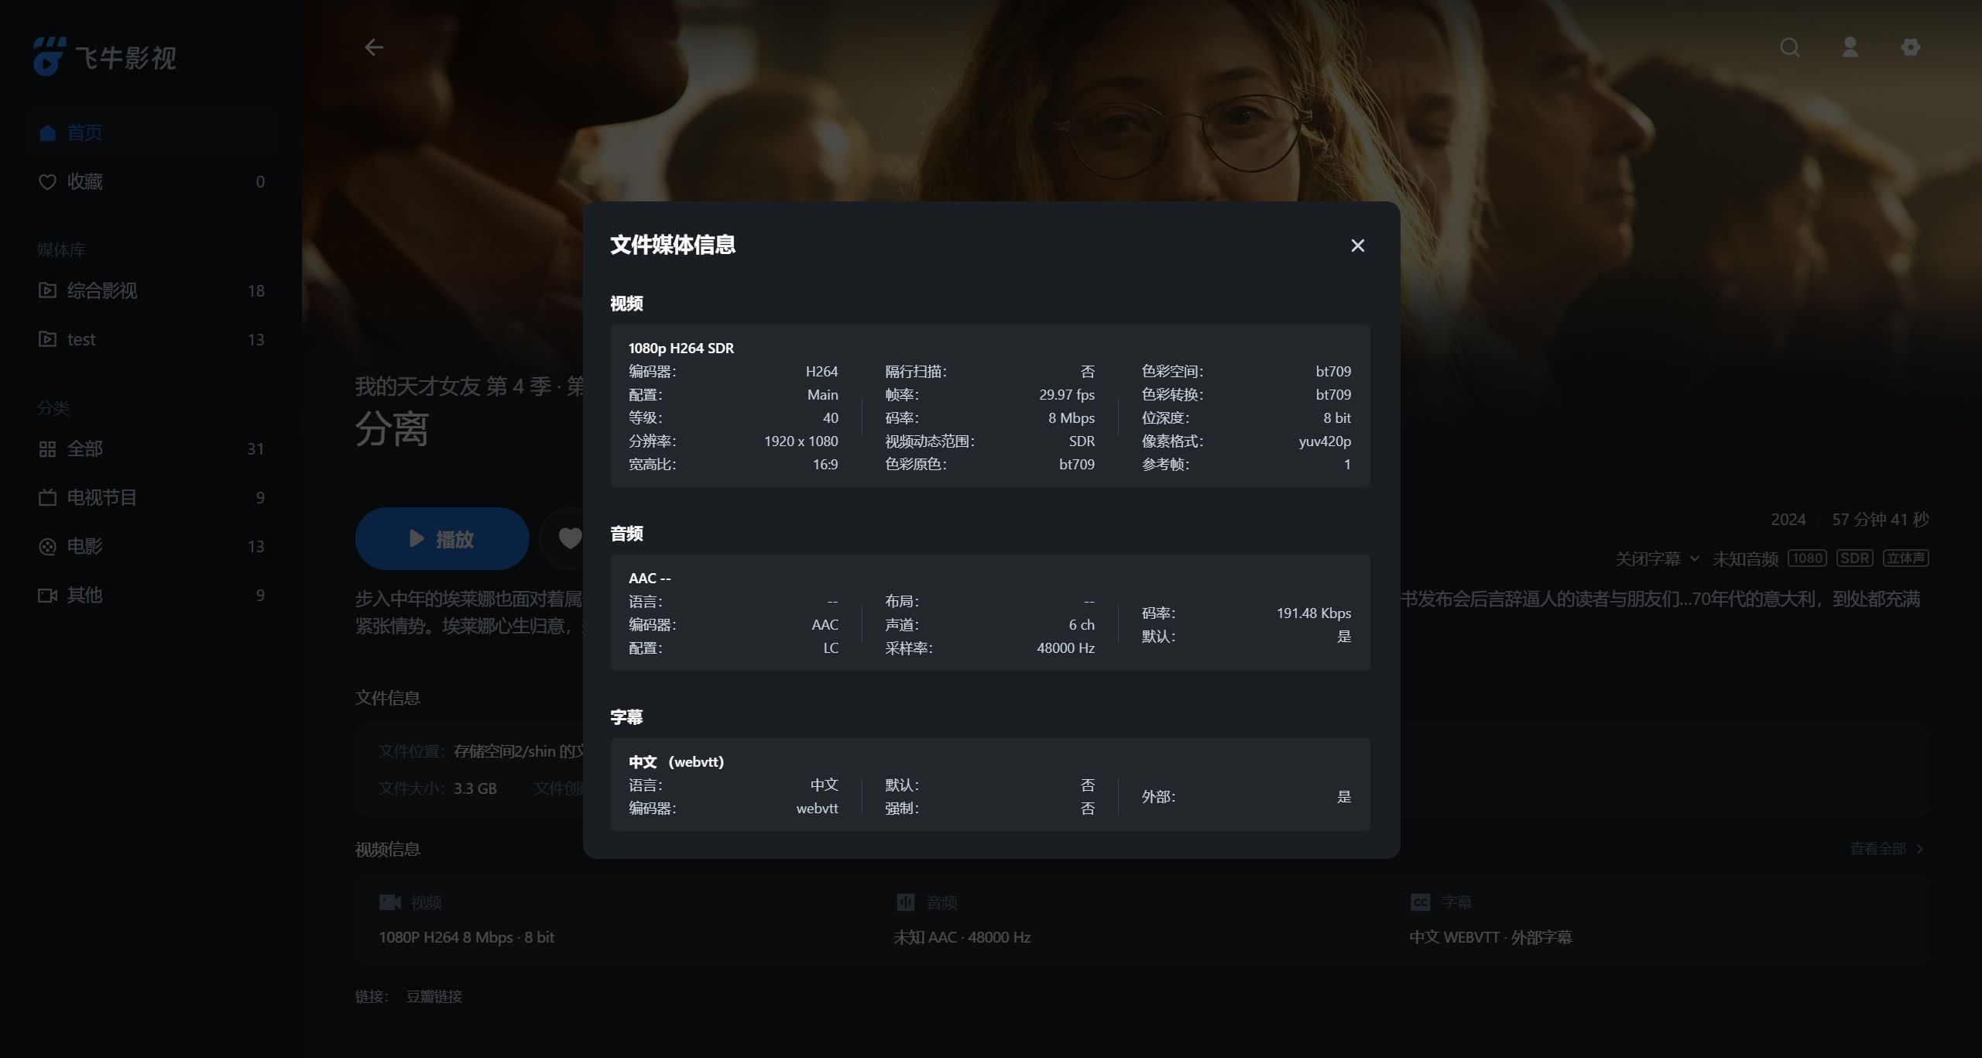Expand the 关闭字幕 subtitle dropdown
Screen dimensions: 1982x1058
1657,558
